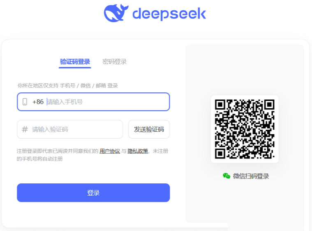Screen dimensions: 312x231
Task: Click the 微信扫码登录 label
Action: (251, 176)
